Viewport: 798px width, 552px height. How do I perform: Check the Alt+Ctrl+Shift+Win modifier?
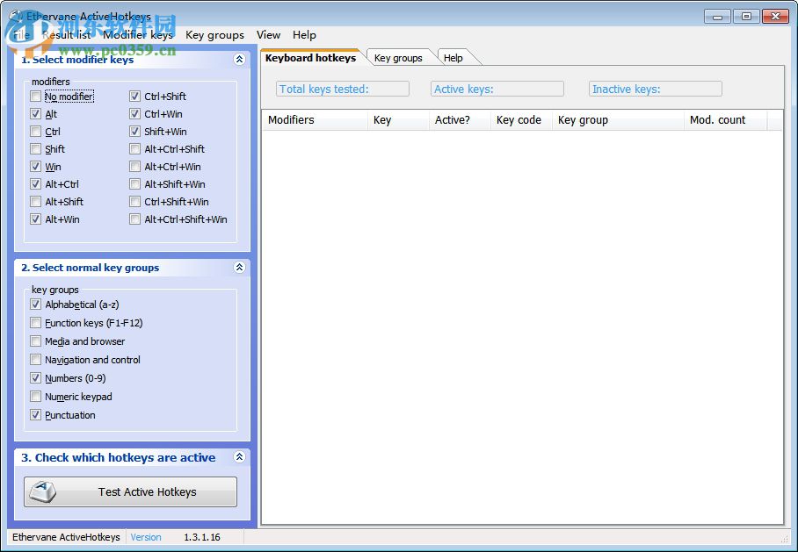pos(135,219)
